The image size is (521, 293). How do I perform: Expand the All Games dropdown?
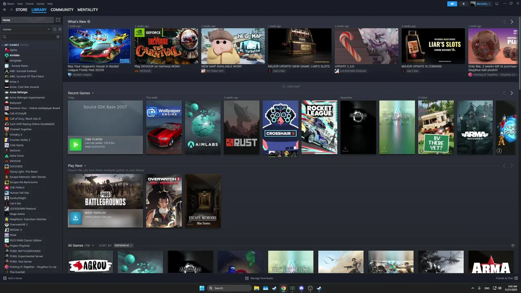81,245
